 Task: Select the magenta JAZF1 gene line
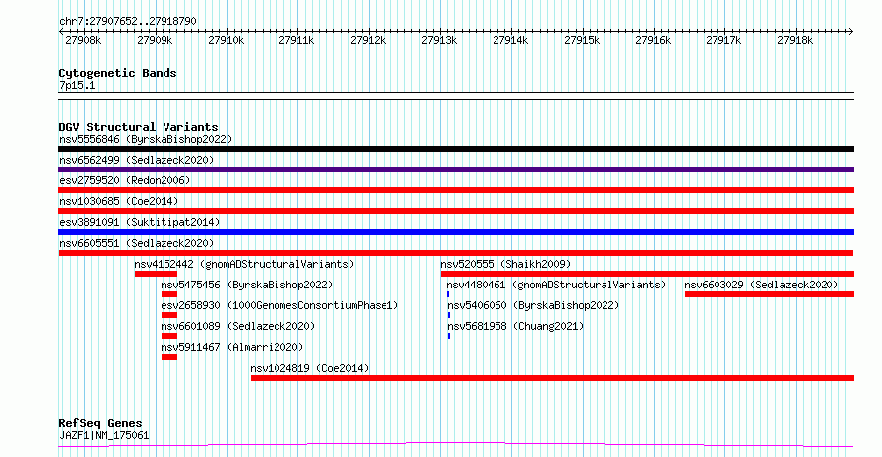(456, 445)
